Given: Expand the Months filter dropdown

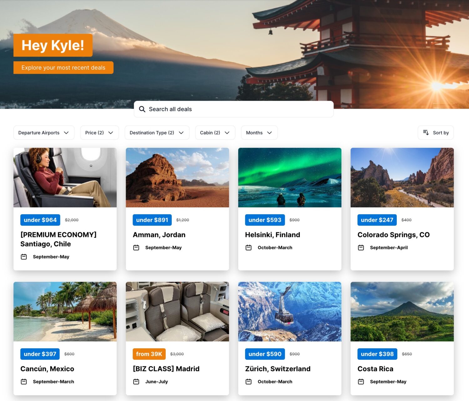Looking at the screenshot, I should [259, 132].
